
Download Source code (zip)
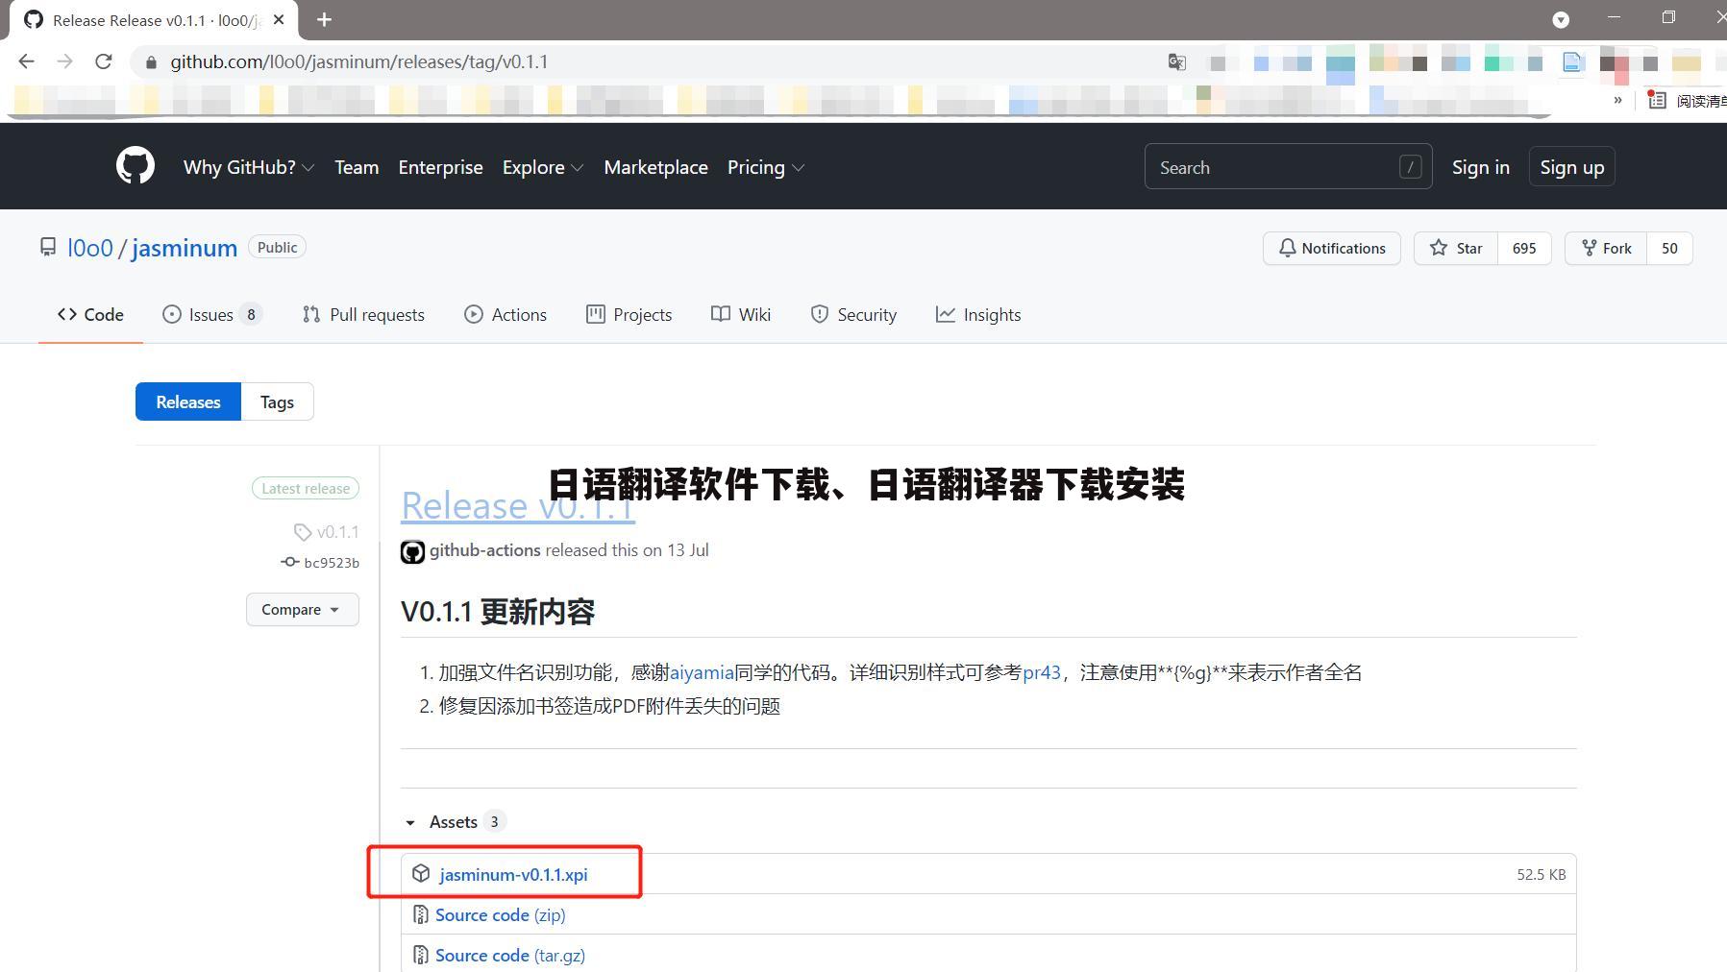(500, 914)
